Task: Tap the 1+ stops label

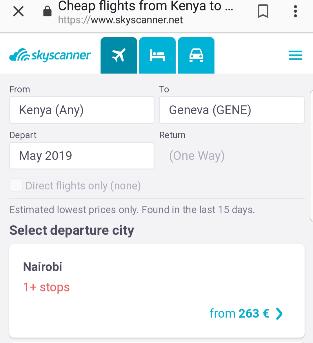Action: 46,287
